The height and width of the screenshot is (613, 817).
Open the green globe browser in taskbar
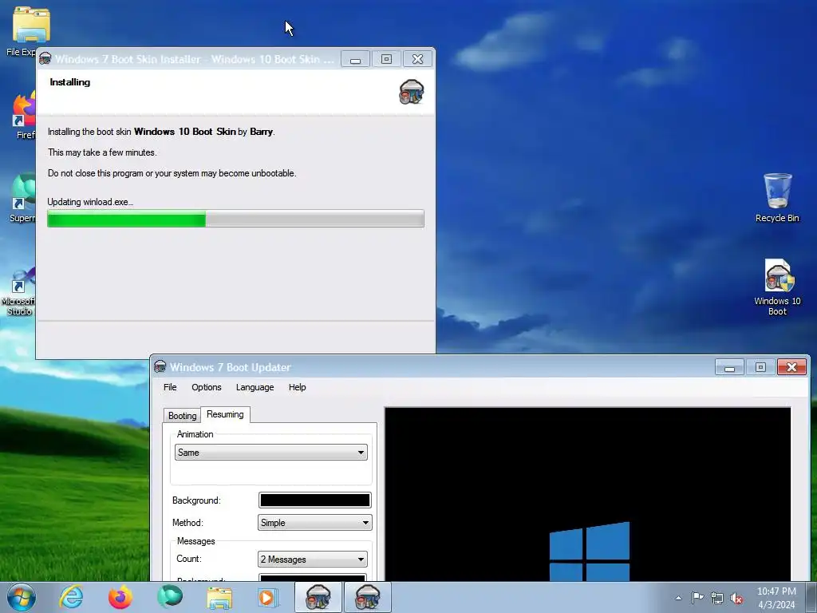click(x=169, y=597)
